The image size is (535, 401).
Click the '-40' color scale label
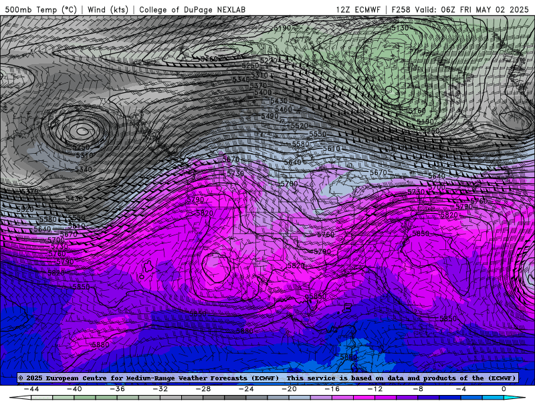point(74,389)
